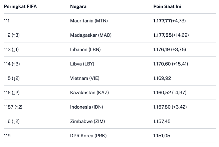
Task: Click ranking 119 cell
Action: [7, 136]
